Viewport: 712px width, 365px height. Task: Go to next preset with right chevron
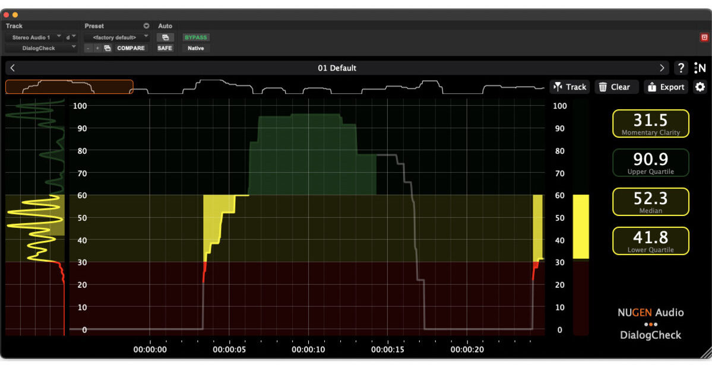click(662, 68)
